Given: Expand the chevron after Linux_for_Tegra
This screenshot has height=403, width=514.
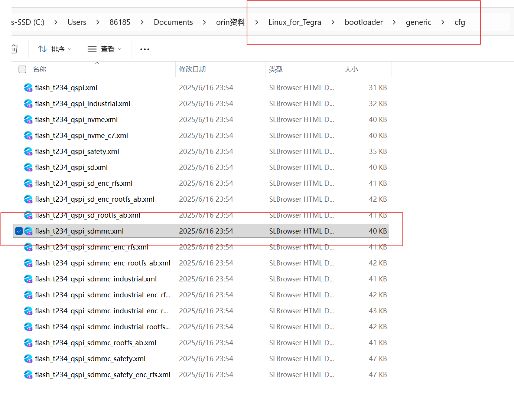Looking at the screenshot, I should (x=333, y=23).
